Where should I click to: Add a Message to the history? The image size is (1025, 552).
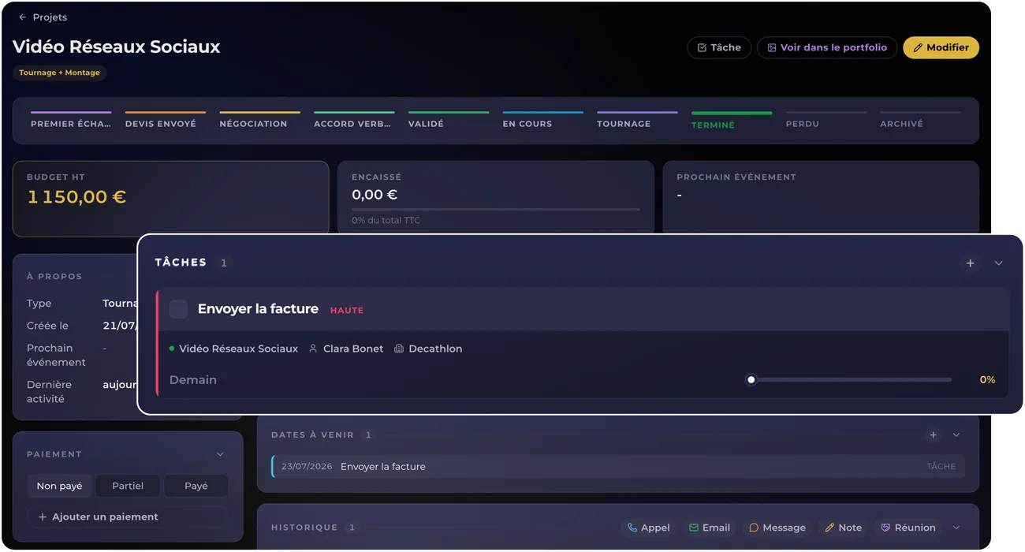[x=777, y=528]
